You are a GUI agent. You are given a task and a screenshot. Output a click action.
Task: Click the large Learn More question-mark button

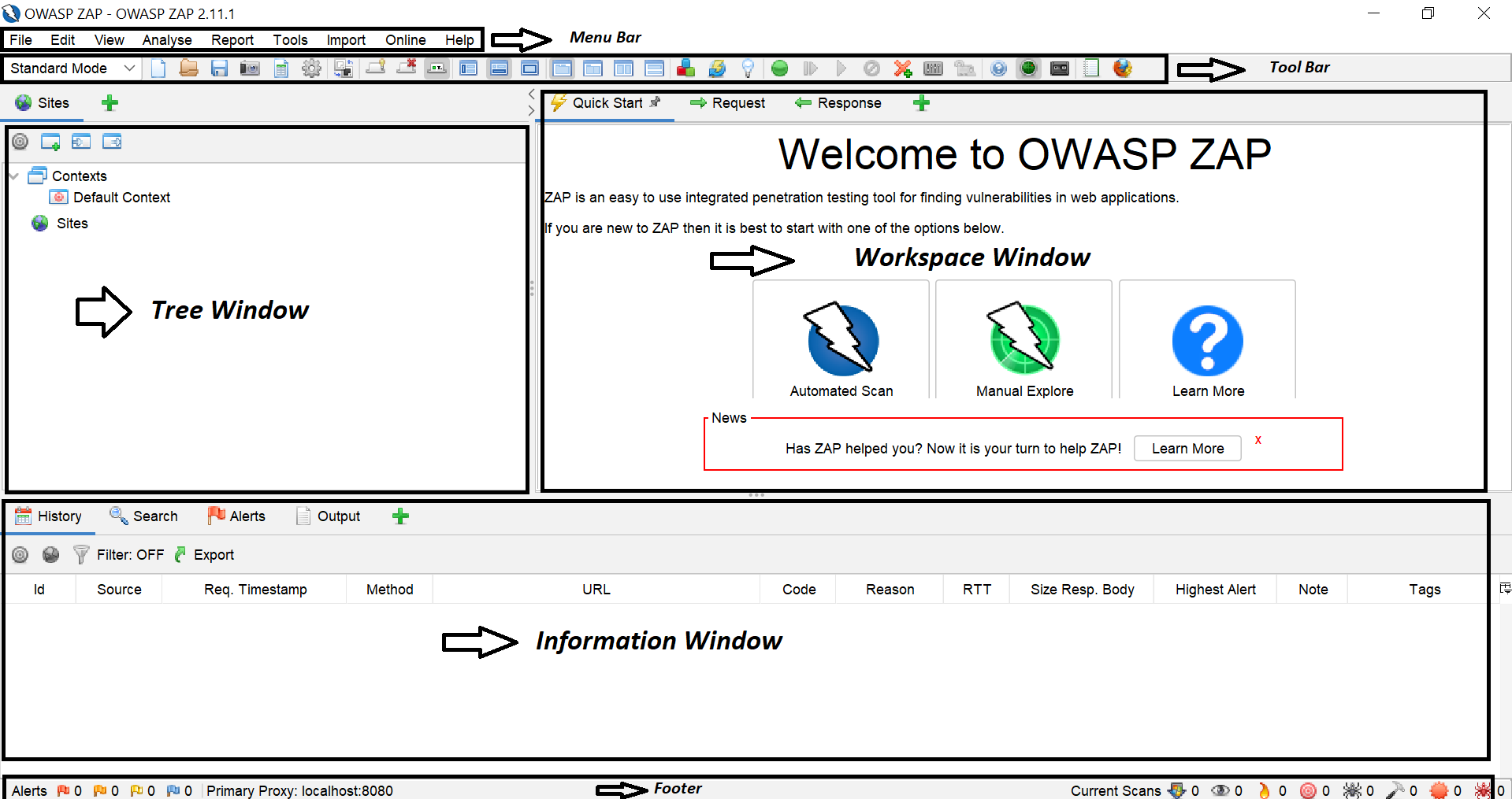1207,341
